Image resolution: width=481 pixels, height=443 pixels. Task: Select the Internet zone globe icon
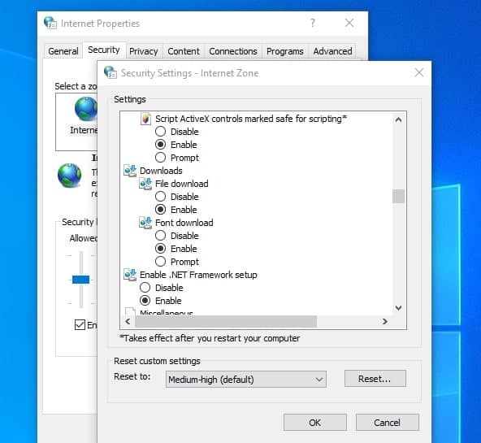coord(86,109)
